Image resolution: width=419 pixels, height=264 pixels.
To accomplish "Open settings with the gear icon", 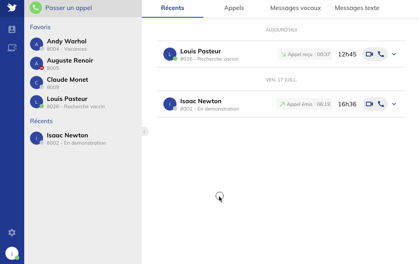I will [12, 232].
